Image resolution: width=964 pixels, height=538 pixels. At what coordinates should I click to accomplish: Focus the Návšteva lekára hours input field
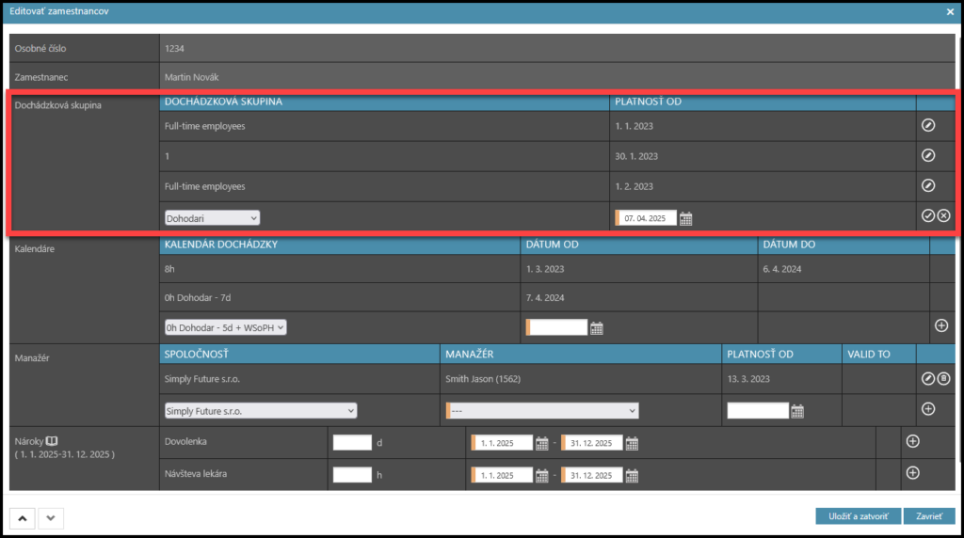(x=352, y=475)
